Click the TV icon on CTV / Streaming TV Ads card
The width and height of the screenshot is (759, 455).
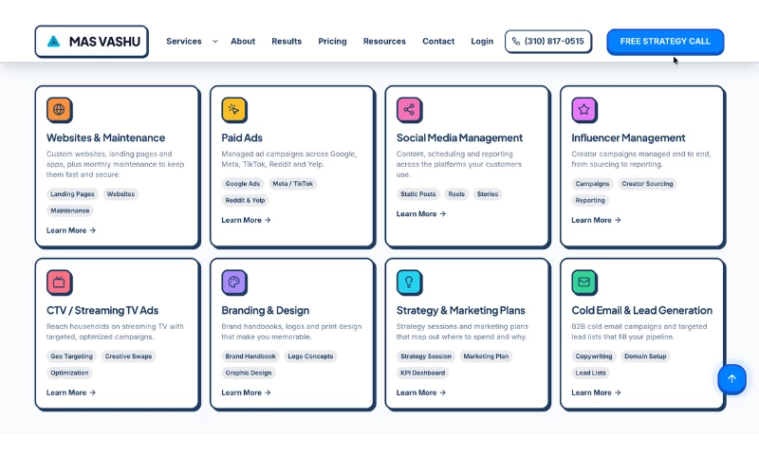59,282
